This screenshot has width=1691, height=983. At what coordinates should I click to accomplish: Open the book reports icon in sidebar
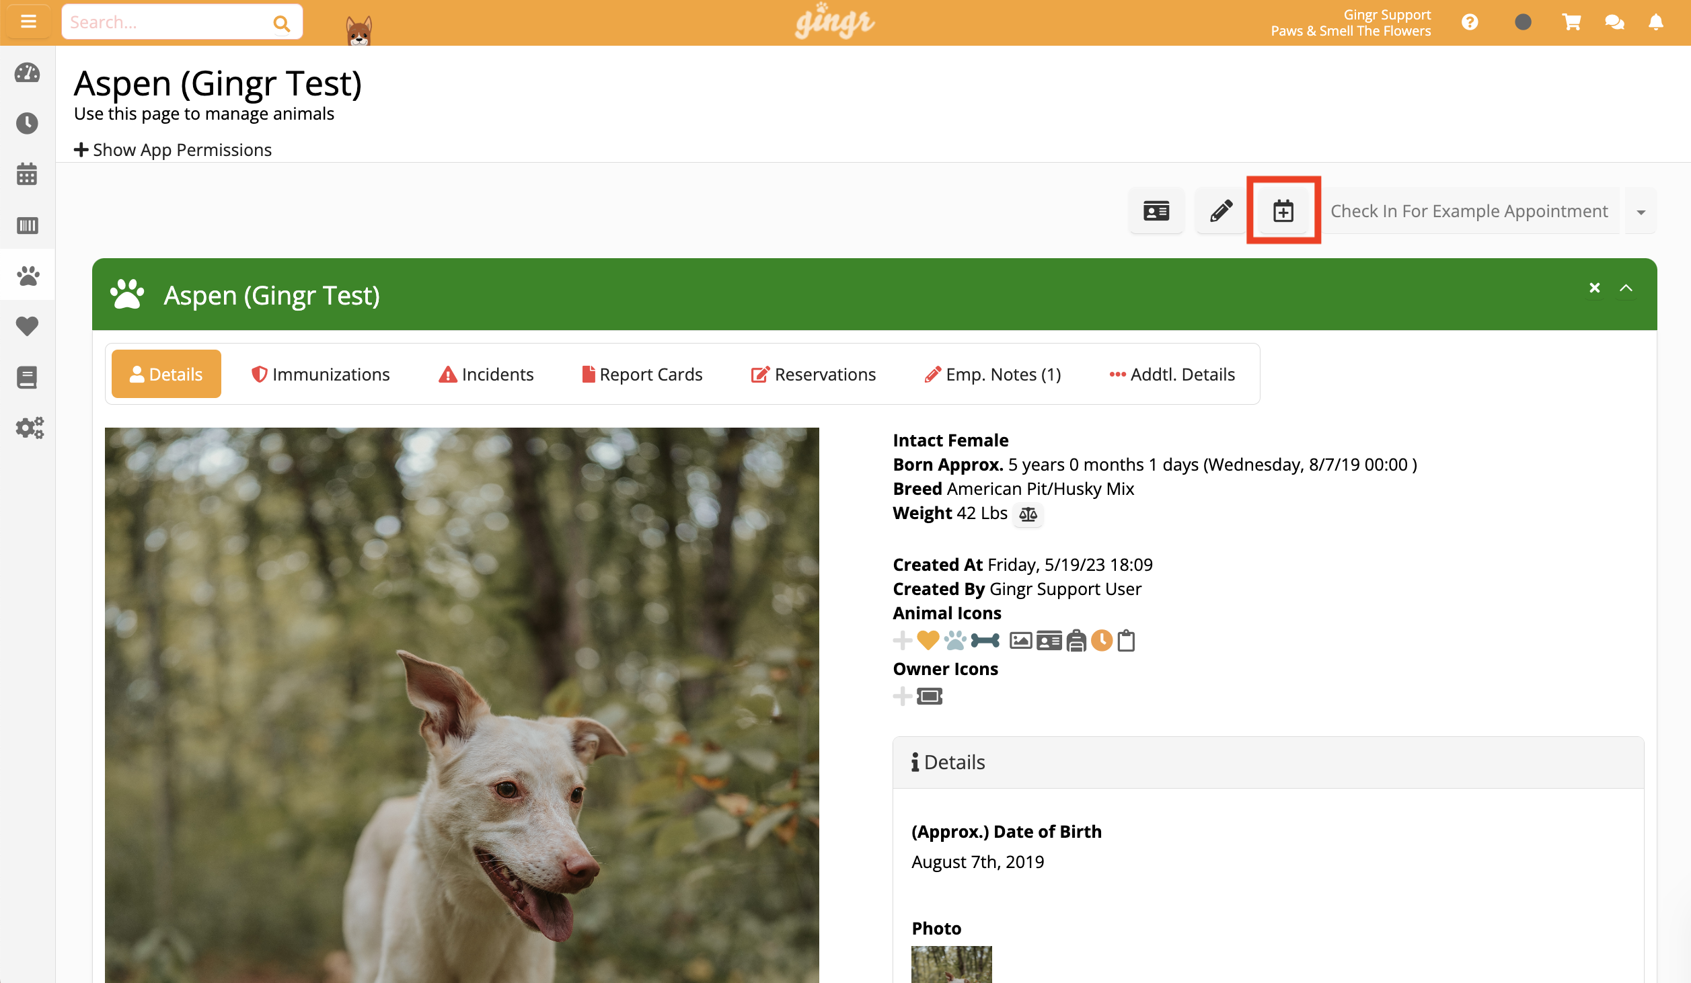pos(28,377)
